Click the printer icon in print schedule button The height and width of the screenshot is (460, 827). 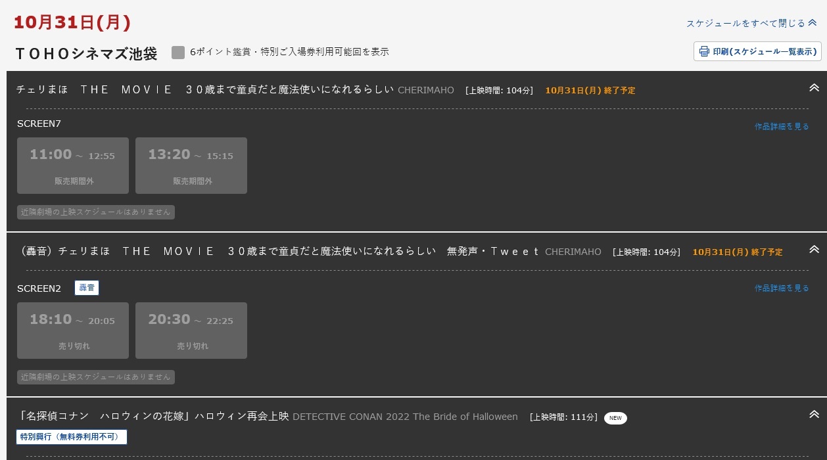pos(704,51)
